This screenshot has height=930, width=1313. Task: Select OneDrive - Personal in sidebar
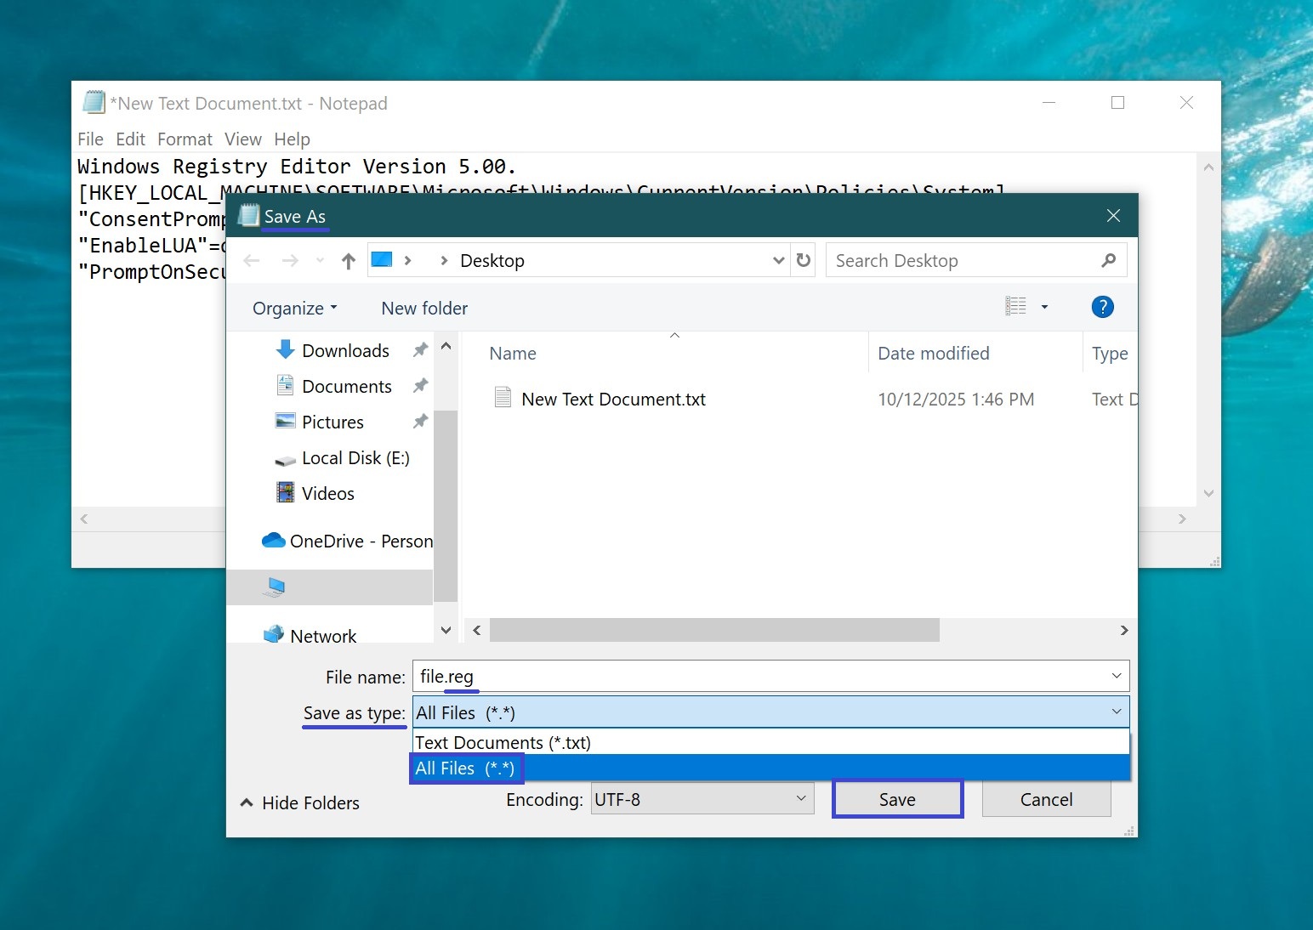click(360, 542)
